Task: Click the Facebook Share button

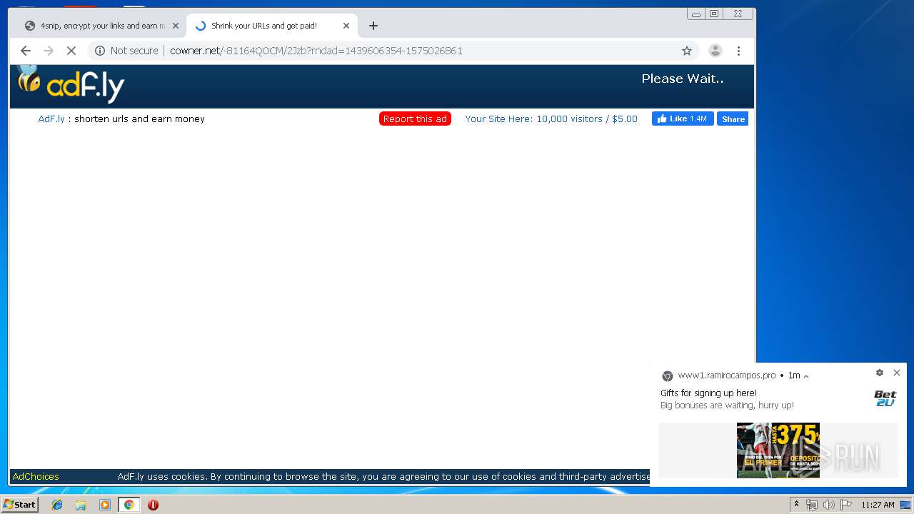Action: (733, 119)
